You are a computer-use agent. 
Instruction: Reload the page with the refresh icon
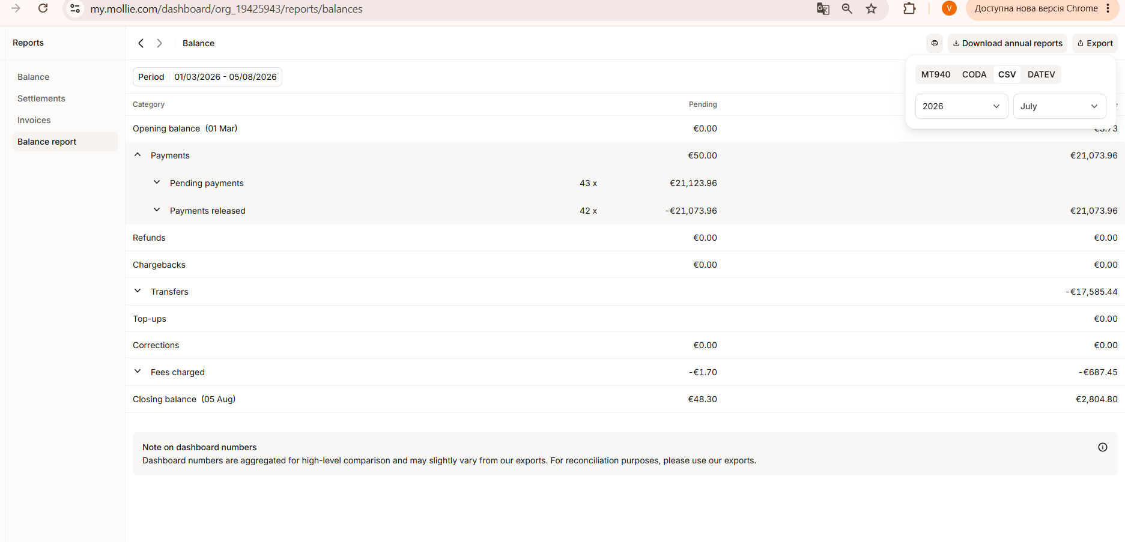click(43, 8)
